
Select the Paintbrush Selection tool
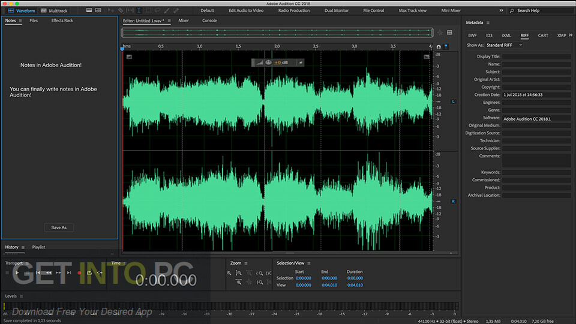pyautogui.click(x=167, y=11)
